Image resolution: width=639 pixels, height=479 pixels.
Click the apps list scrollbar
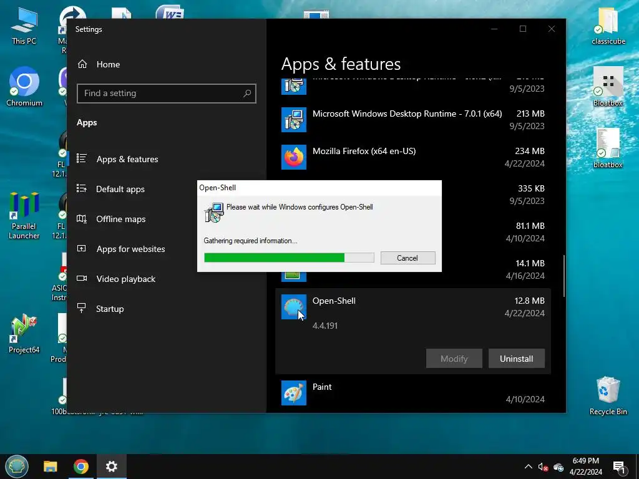tap(564, 276)
